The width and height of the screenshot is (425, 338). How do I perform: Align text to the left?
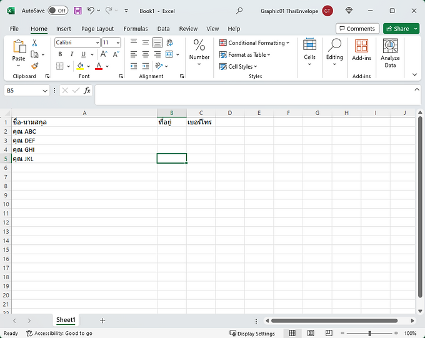click(x=134, y=54)
